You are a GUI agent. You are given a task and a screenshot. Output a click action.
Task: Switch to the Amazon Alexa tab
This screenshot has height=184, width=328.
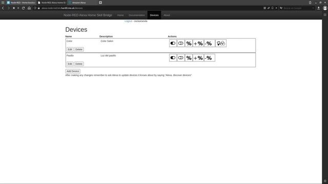pos(83,3)
